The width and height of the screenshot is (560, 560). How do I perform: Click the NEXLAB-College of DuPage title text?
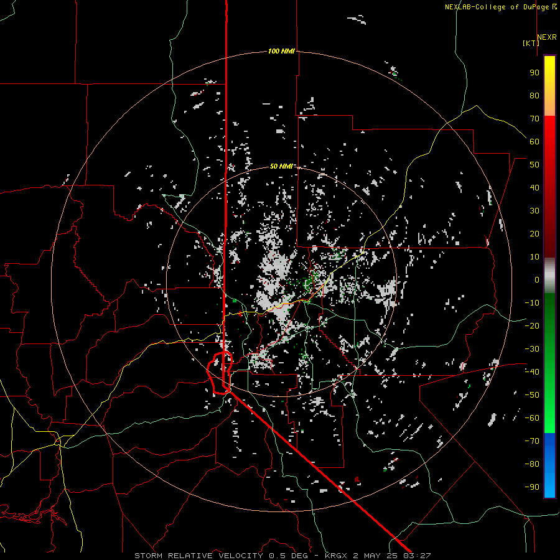click(x=498, y=7)
